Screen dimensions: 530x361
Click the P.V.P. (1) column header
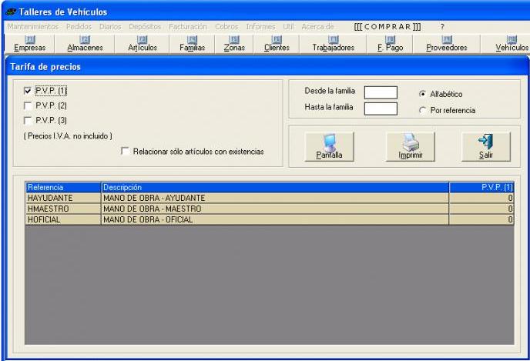tap(481, 187)
